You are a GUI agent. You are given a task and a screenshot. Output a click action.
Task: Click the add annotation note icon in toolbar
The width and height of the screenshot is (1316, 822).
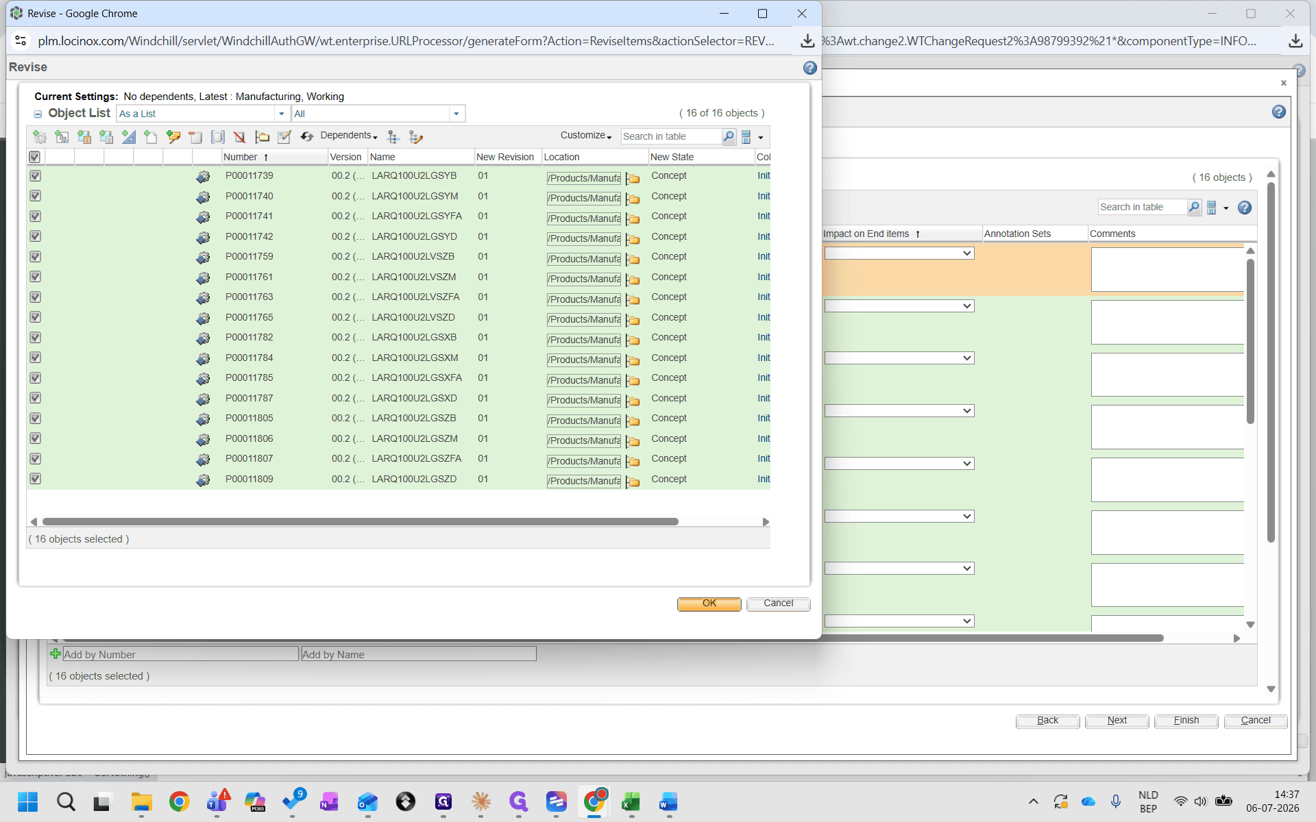173,137
